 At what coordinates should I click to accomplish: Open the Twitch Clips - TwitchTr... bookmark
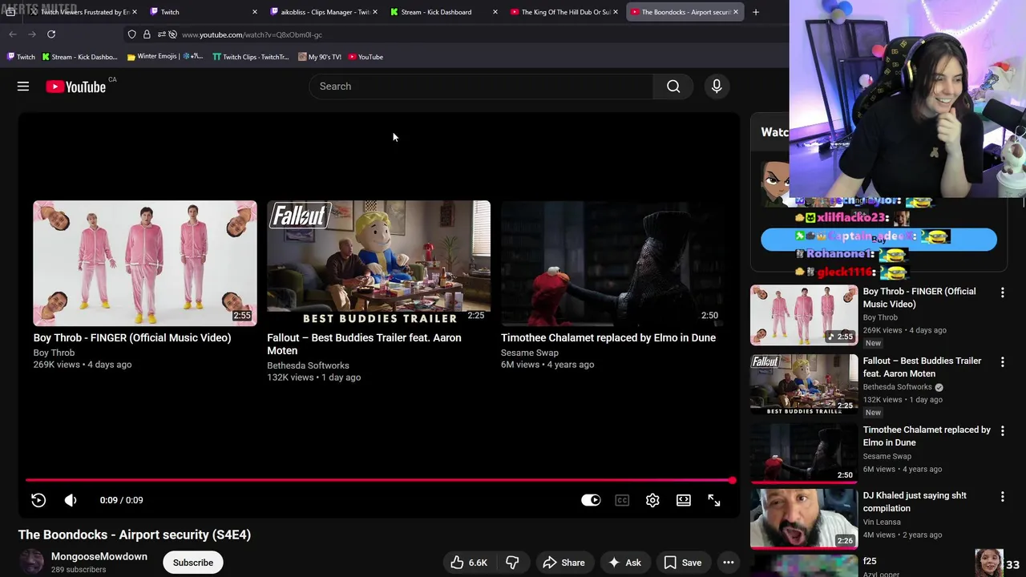pos(251,57)
